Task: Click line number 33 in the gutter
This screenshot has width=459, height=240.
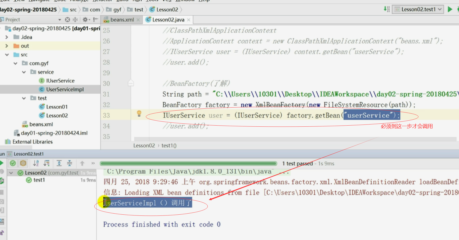Action: (x=106, y=116)
